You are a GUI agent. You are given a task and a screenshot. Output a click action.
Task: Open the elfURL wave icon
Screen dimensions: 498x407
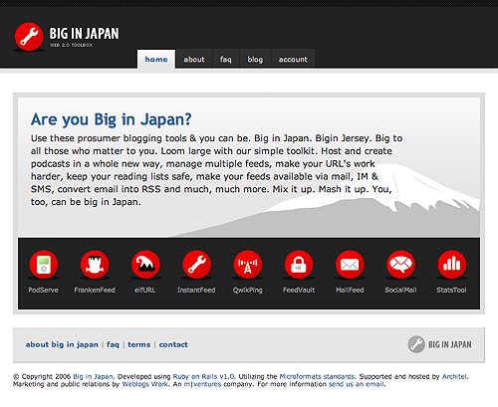point(145,265)
